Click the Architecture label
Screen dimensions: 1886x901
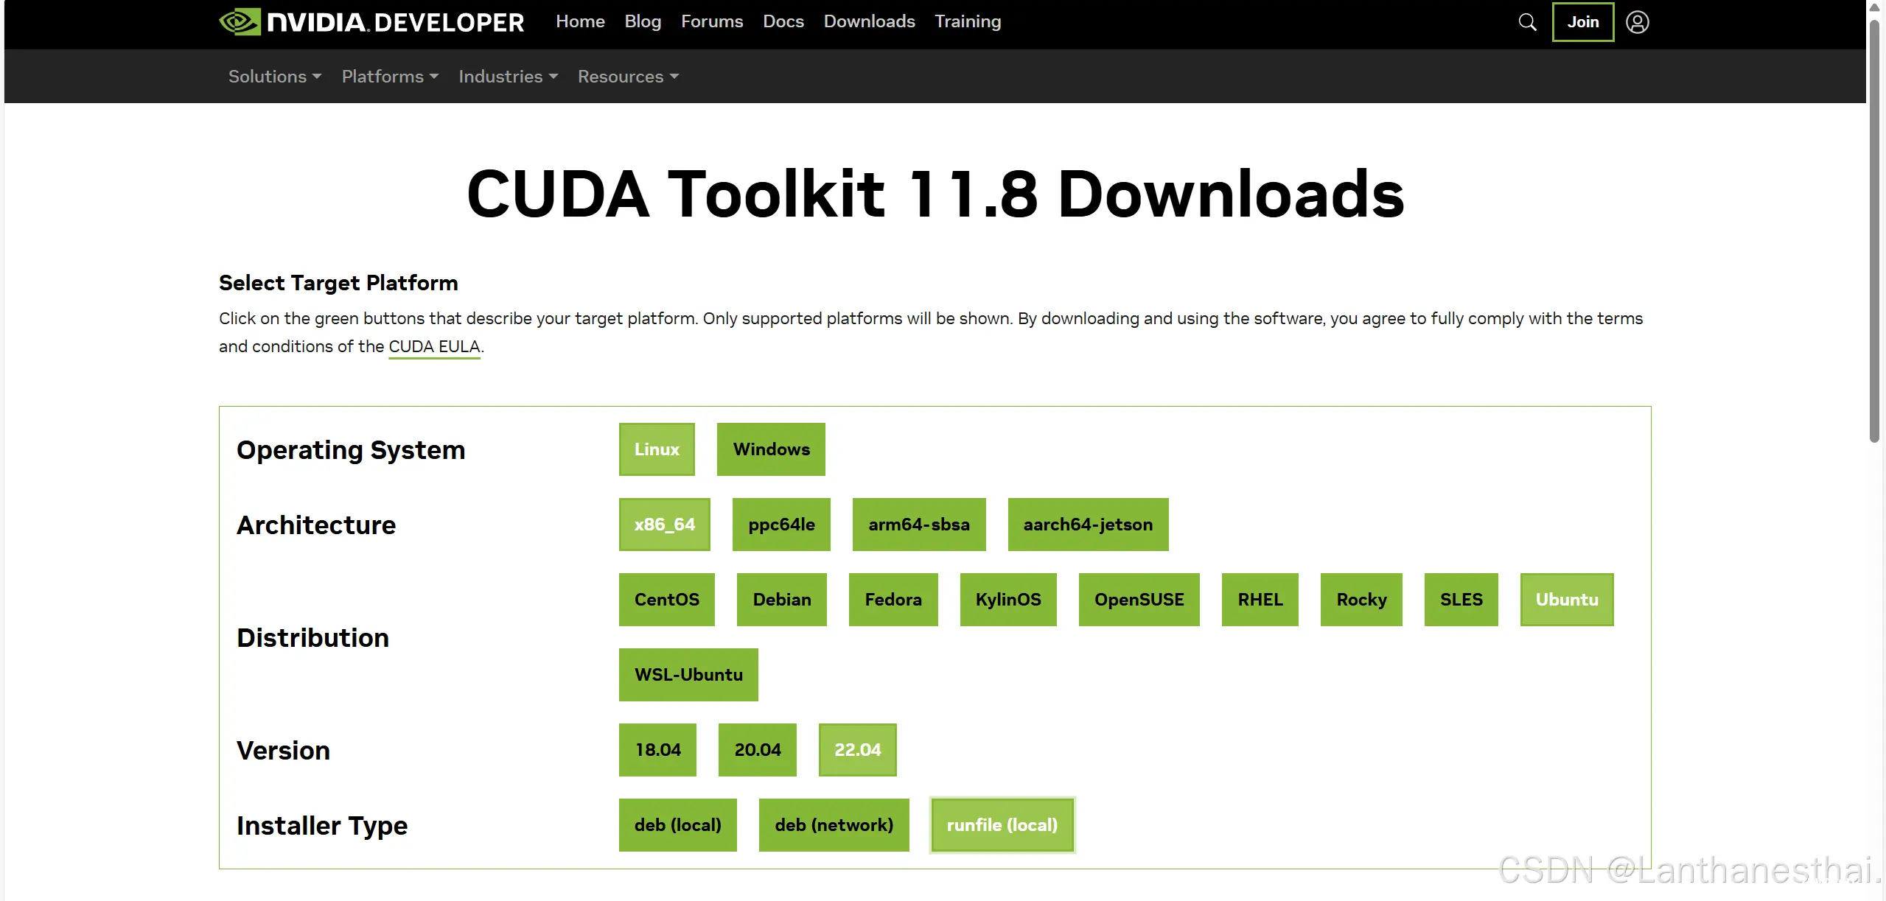point(316,525)
